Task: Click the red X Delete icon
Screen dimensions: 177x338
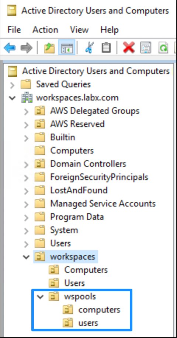Action: click(x=129, y=47)
